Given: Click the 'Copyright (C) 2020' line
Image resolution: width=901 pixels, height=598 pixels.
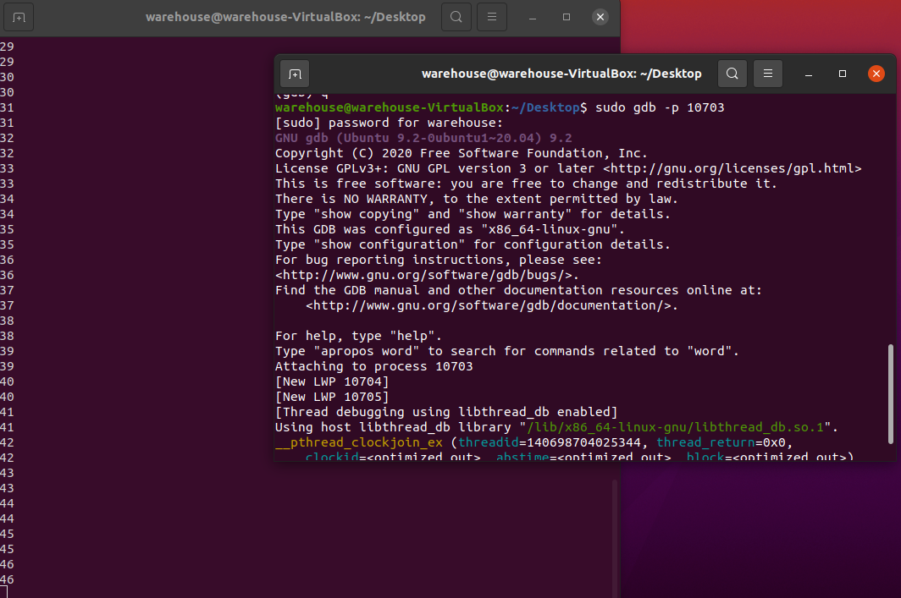Looking at the screenshot, I should click(x=462, y=153).
